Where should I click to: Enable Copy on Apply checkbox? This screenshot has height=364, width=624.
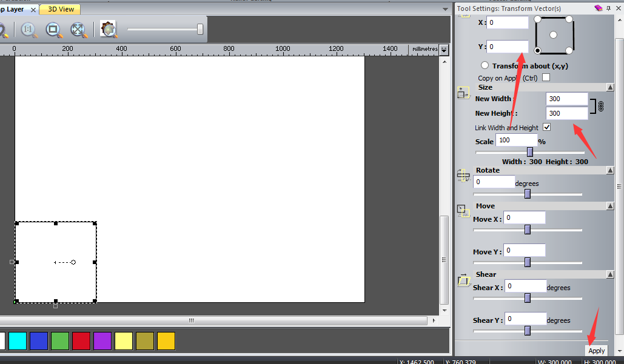pyautogui.click(x=546, y=78)
